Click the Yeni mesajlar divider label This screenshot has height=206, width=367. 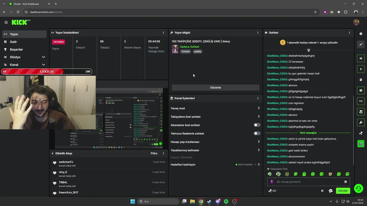coord(308,133)
